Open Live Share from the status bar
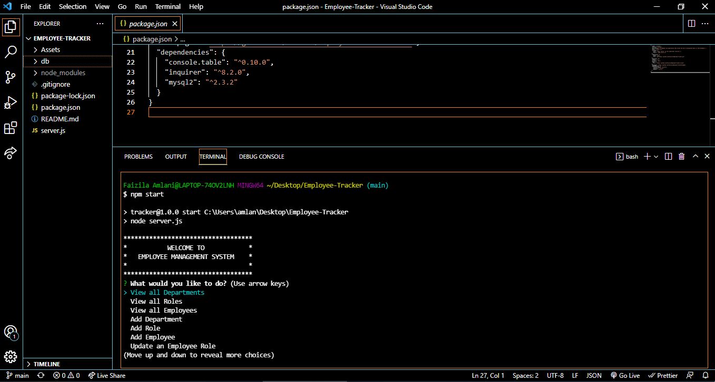The width and height of the screenshot is (715, 382). 107,375
